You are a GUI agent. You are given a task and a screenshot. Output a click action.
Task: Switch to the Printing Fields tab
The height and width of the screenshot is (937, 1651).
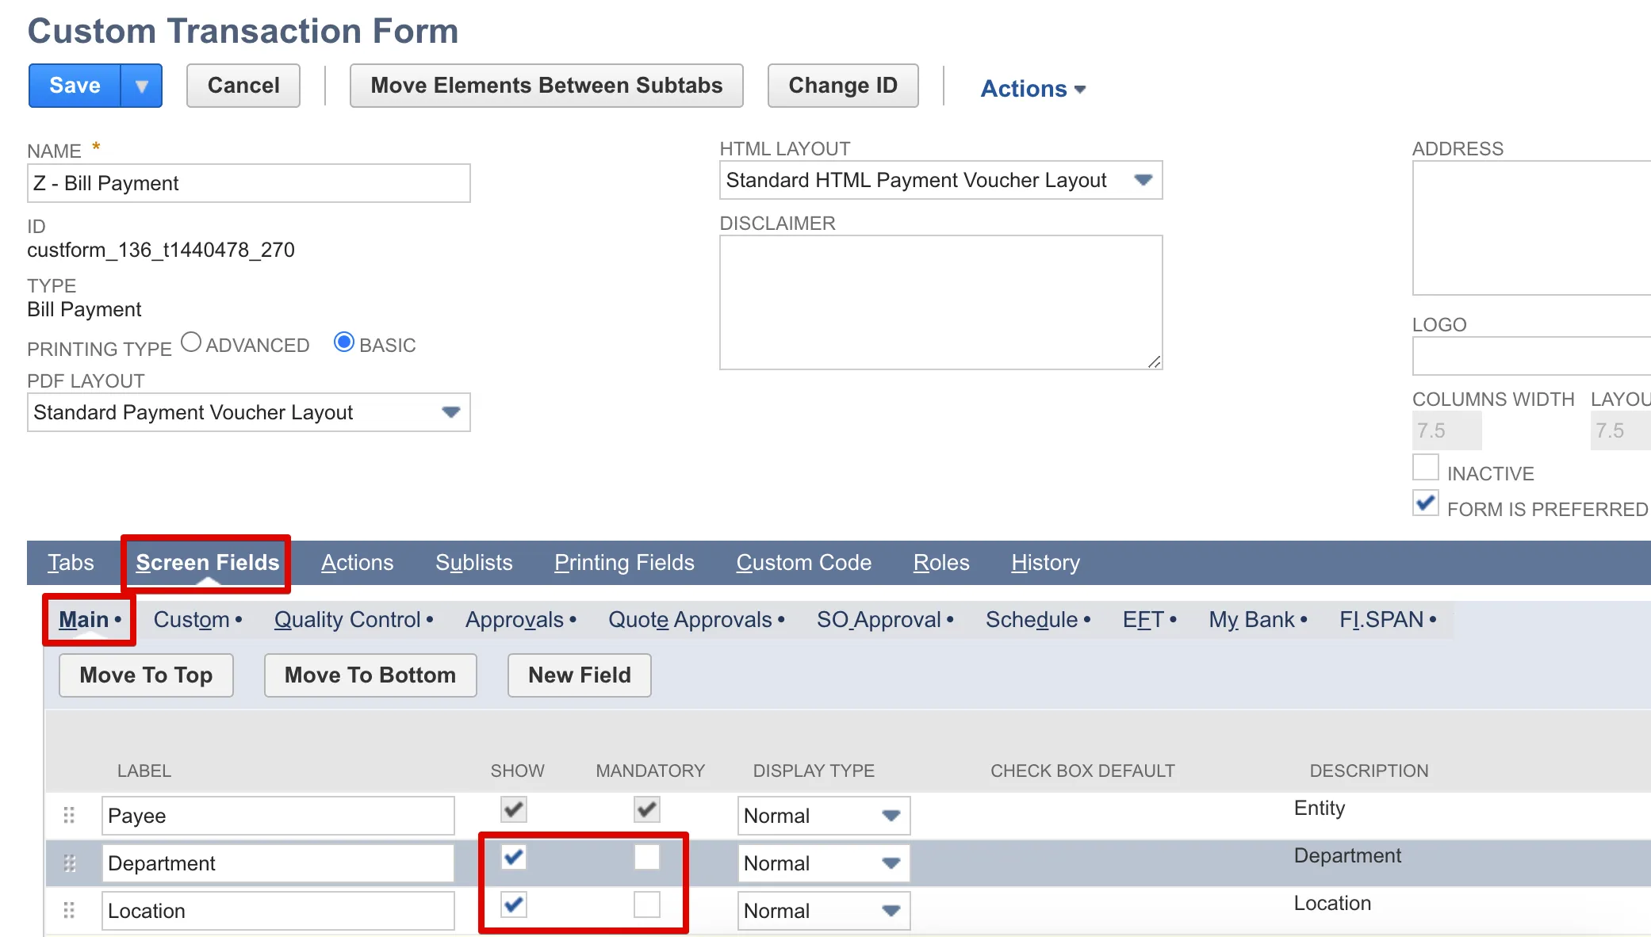point(624,563)
